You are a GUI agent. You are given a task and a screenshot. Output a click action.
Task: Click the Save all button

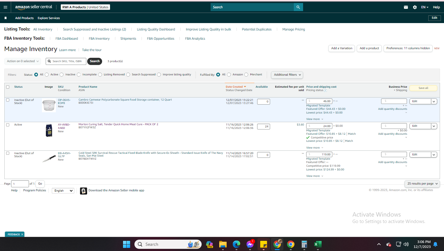(423, 88)
